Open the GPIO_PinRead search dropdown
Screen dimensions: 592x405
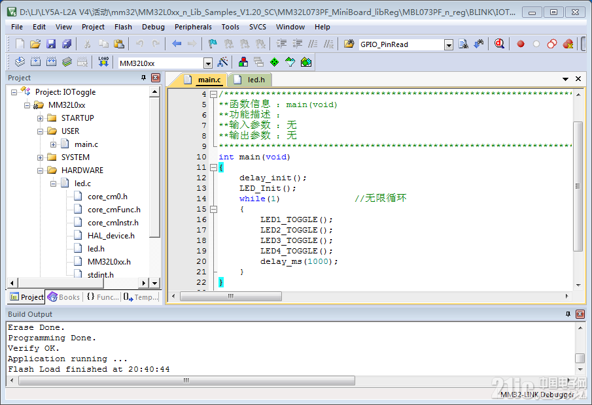pyautogui.click(x=449, y=45)
